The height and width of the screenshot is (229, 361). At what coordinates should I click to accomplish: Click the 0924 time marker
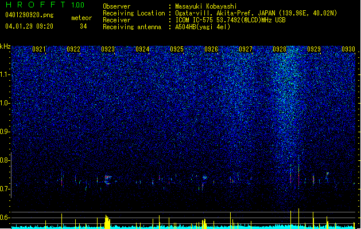click(142, 49)
